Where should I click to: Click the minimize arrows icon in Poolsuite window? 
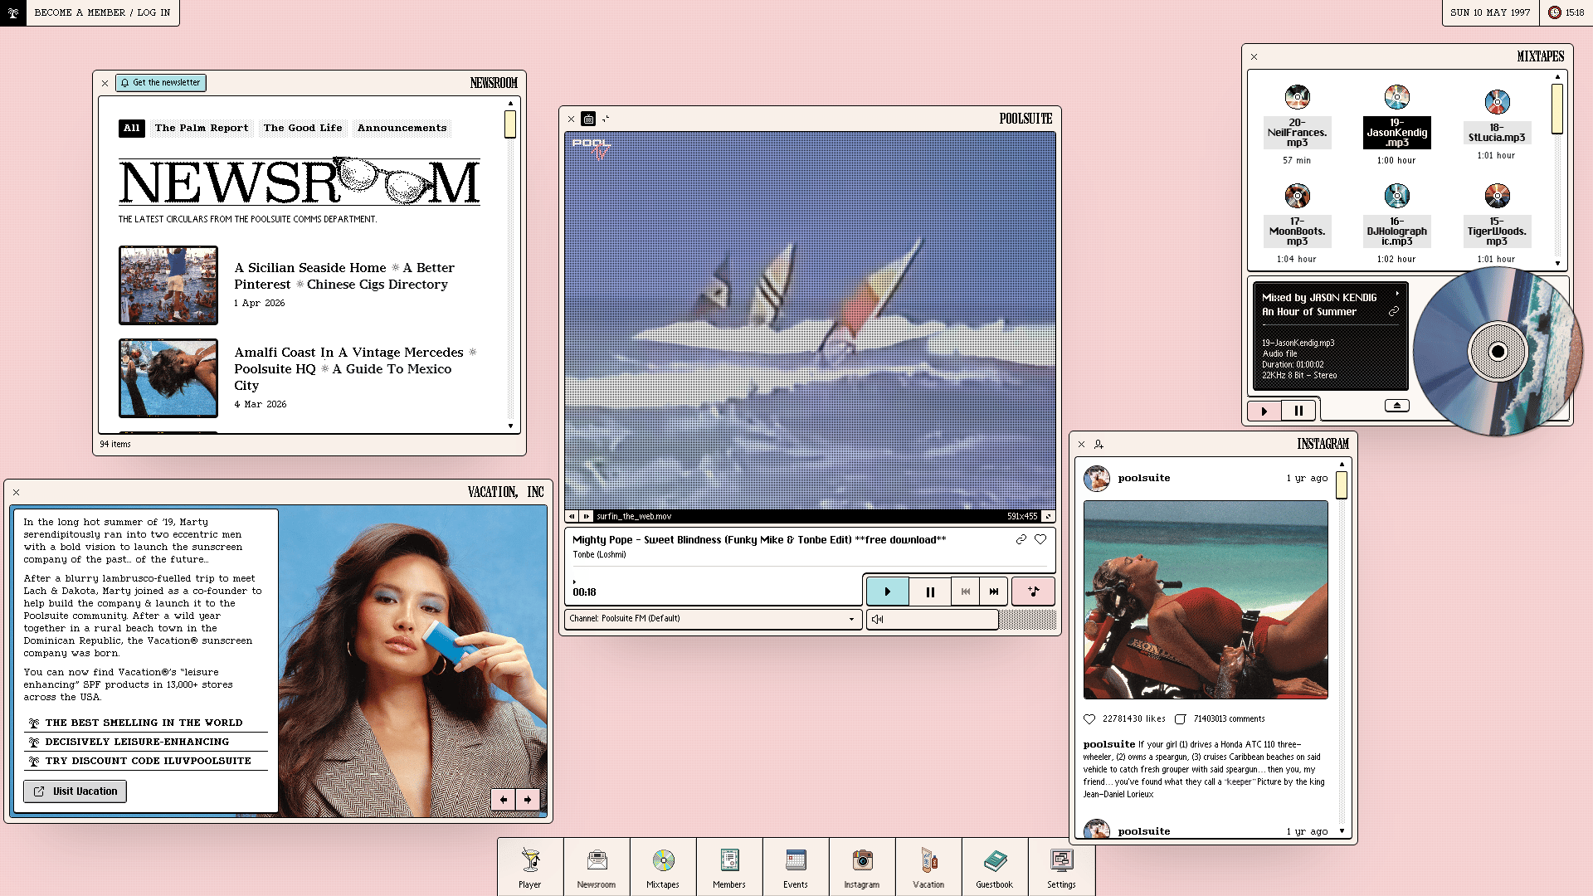tap(606, 119)
